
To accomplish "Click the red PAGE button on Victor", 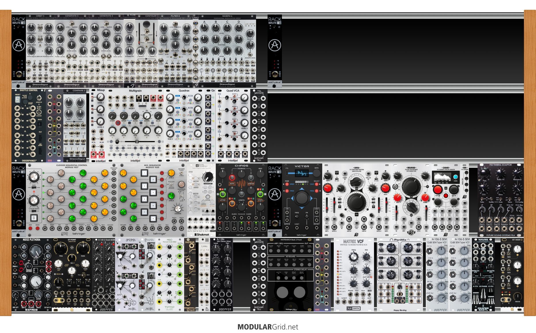I will (287, 184).
